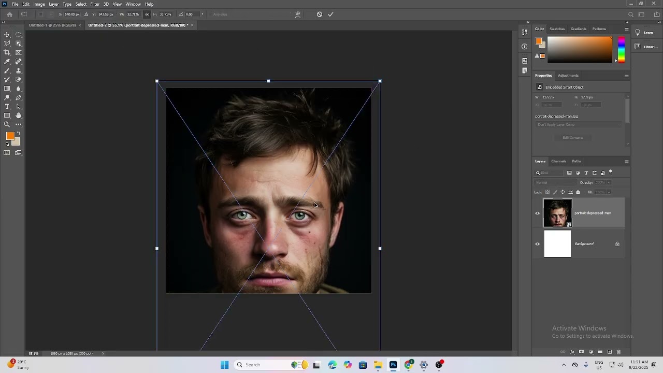Open the Learn panel
The height and width of the screenshot is (373, 663).
[x=645, y=33]
